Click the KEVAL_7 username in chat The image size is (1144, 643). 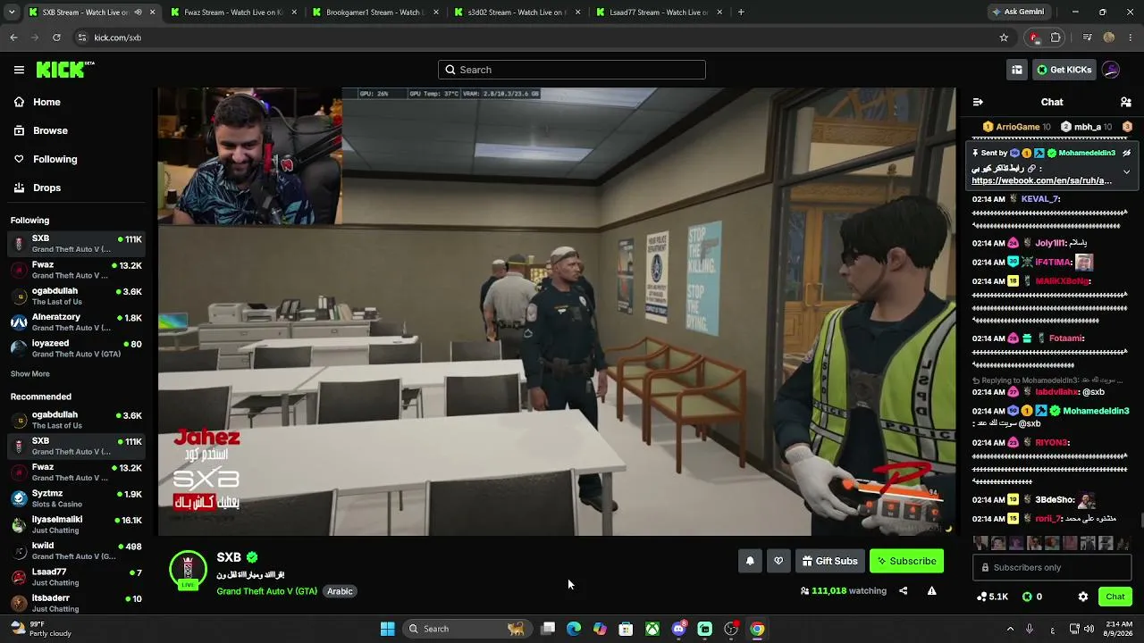point(1039,199)
